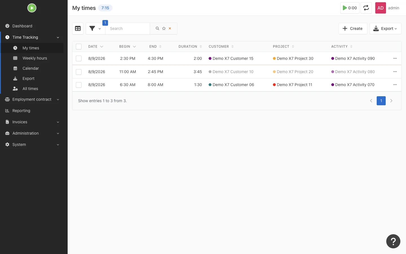This screenshot has width=406, height=254.
Task: Open actions menu for Activity 080 row
Action: point(395,72)
